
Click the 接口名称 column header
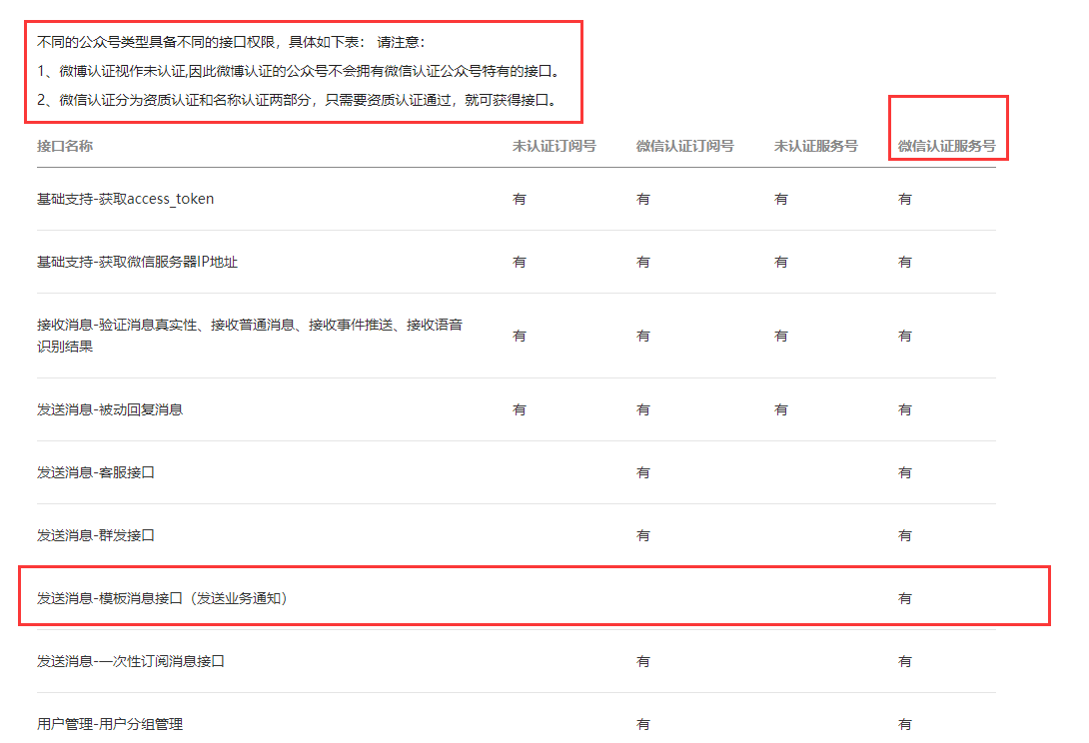(65, 146)
